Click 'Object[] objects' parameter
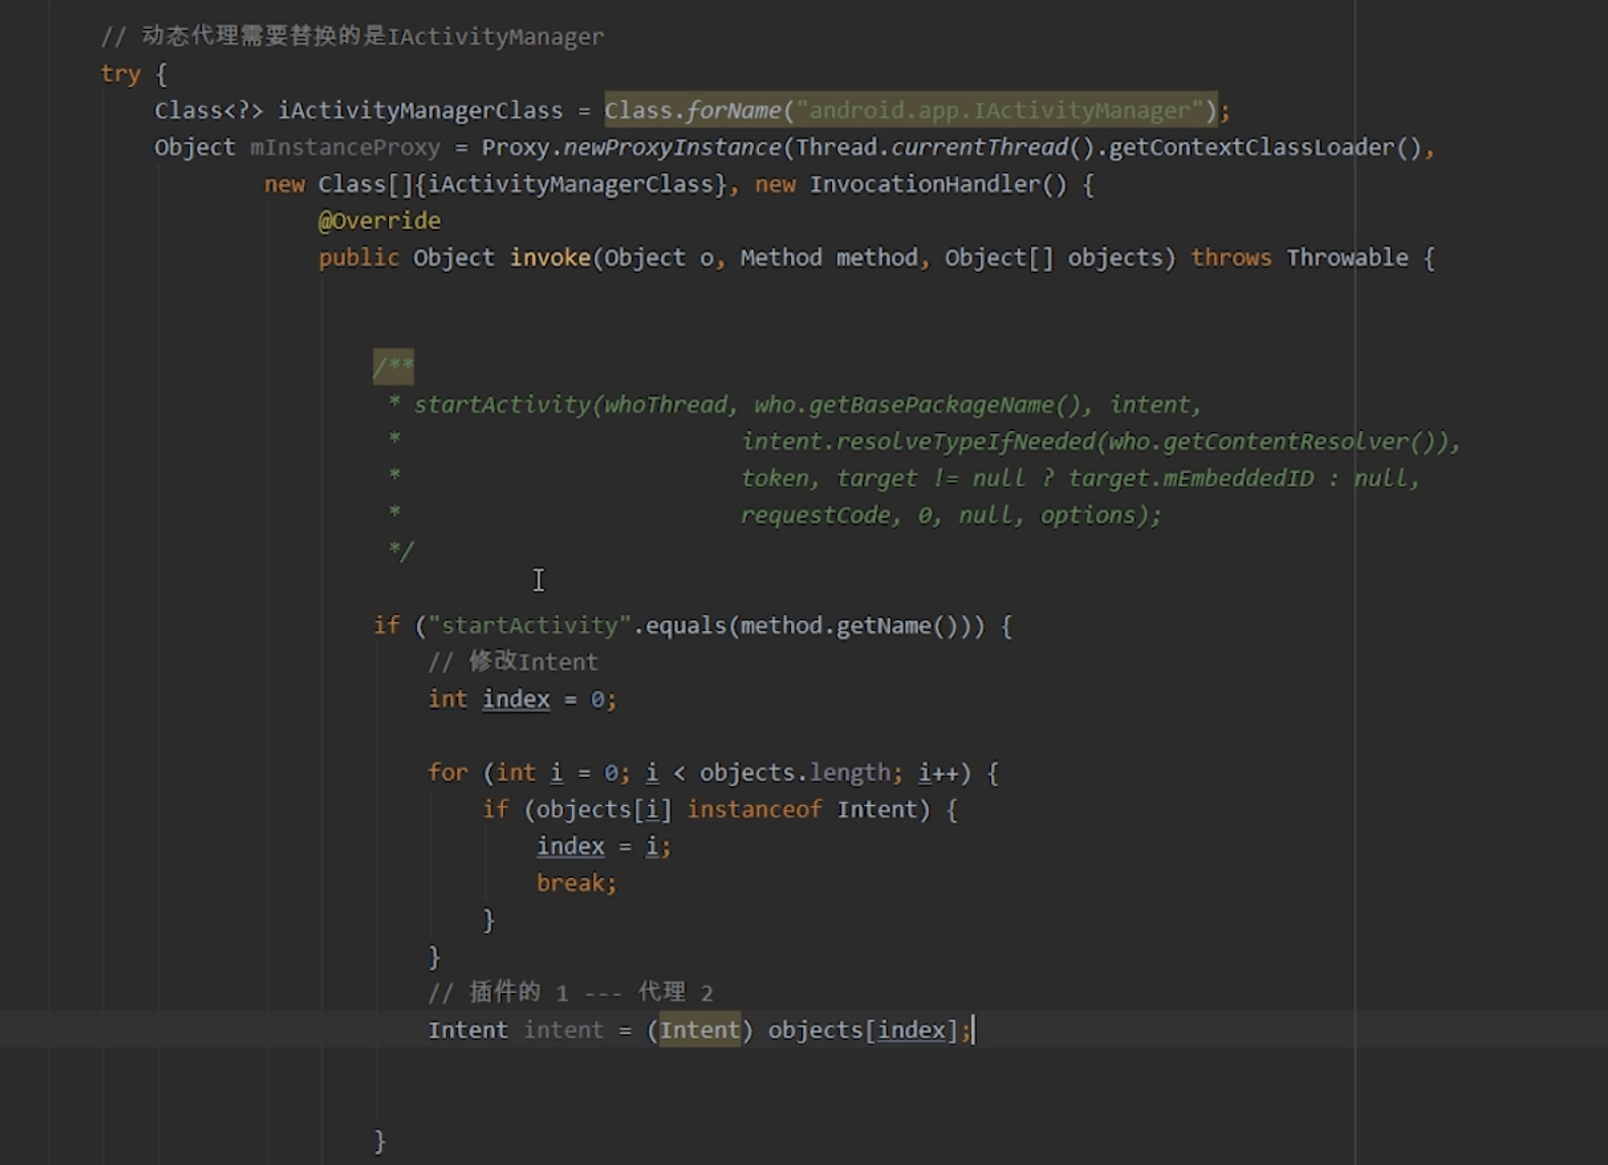1608x1165 pixels. [x=1054, y=258]
